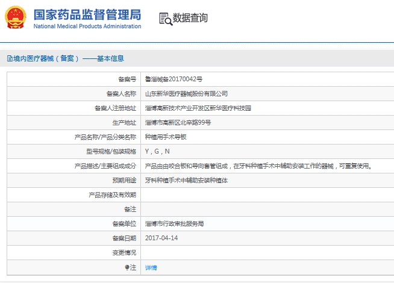Image resolution: width=394 pixels, height=283 pixels.
Task: Select filing date 2017-04-14
Action: pos(161,238)
